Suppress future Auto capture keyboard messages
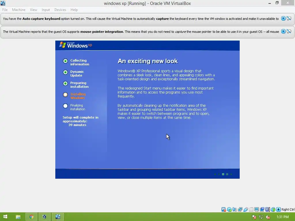 pos(289,18)
